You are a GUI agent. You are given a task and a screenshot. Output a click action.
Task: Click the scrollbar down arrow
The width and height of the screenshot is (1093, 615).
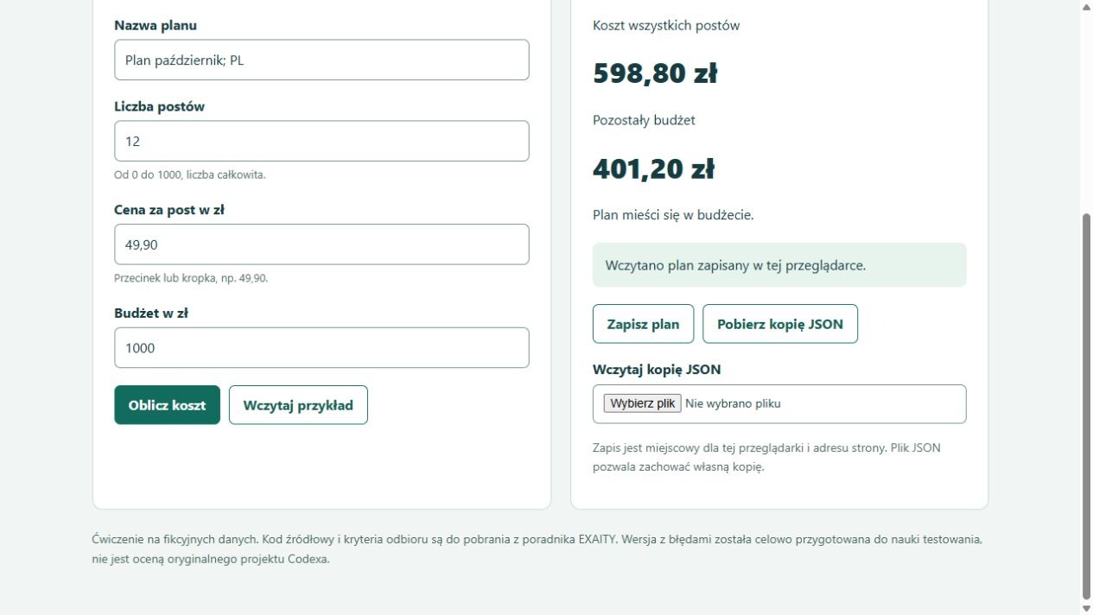tap(1086, 608)
